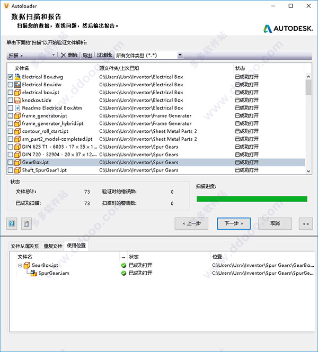Click the 取消 cancel button

275,223
